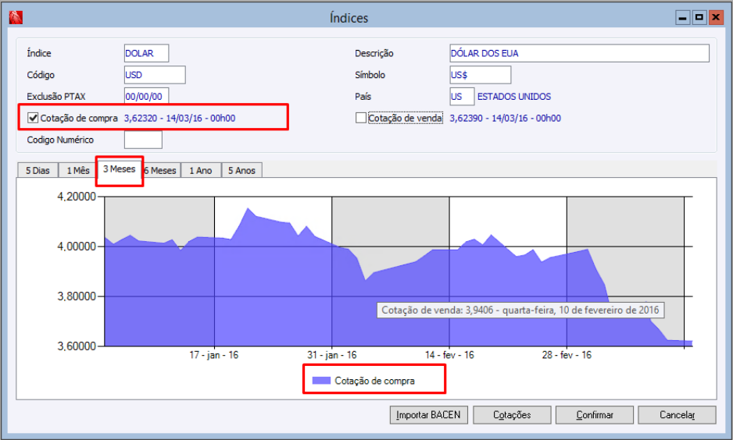
Task: Click the ESTADOS UNIDOS country text
Action: pyautogui.click(x=513, y=97)
